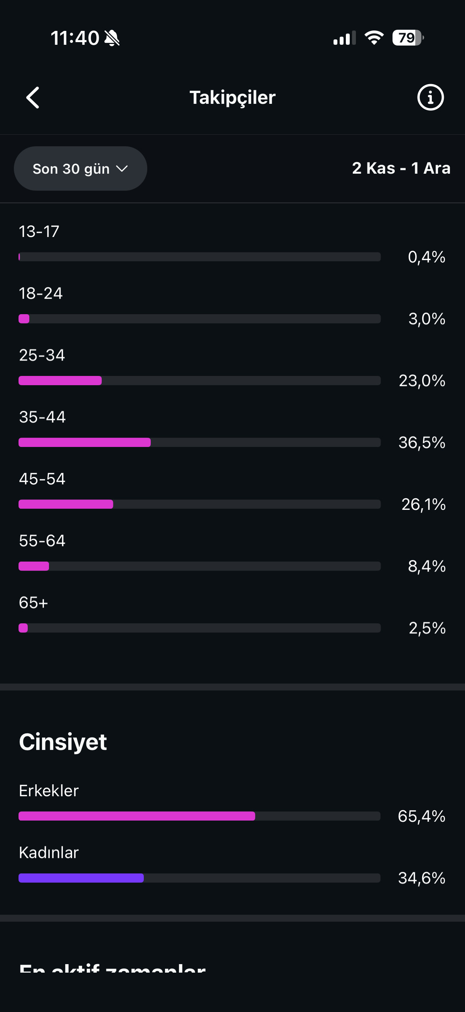Tap the 45-54 age group bar

(199, 504)
